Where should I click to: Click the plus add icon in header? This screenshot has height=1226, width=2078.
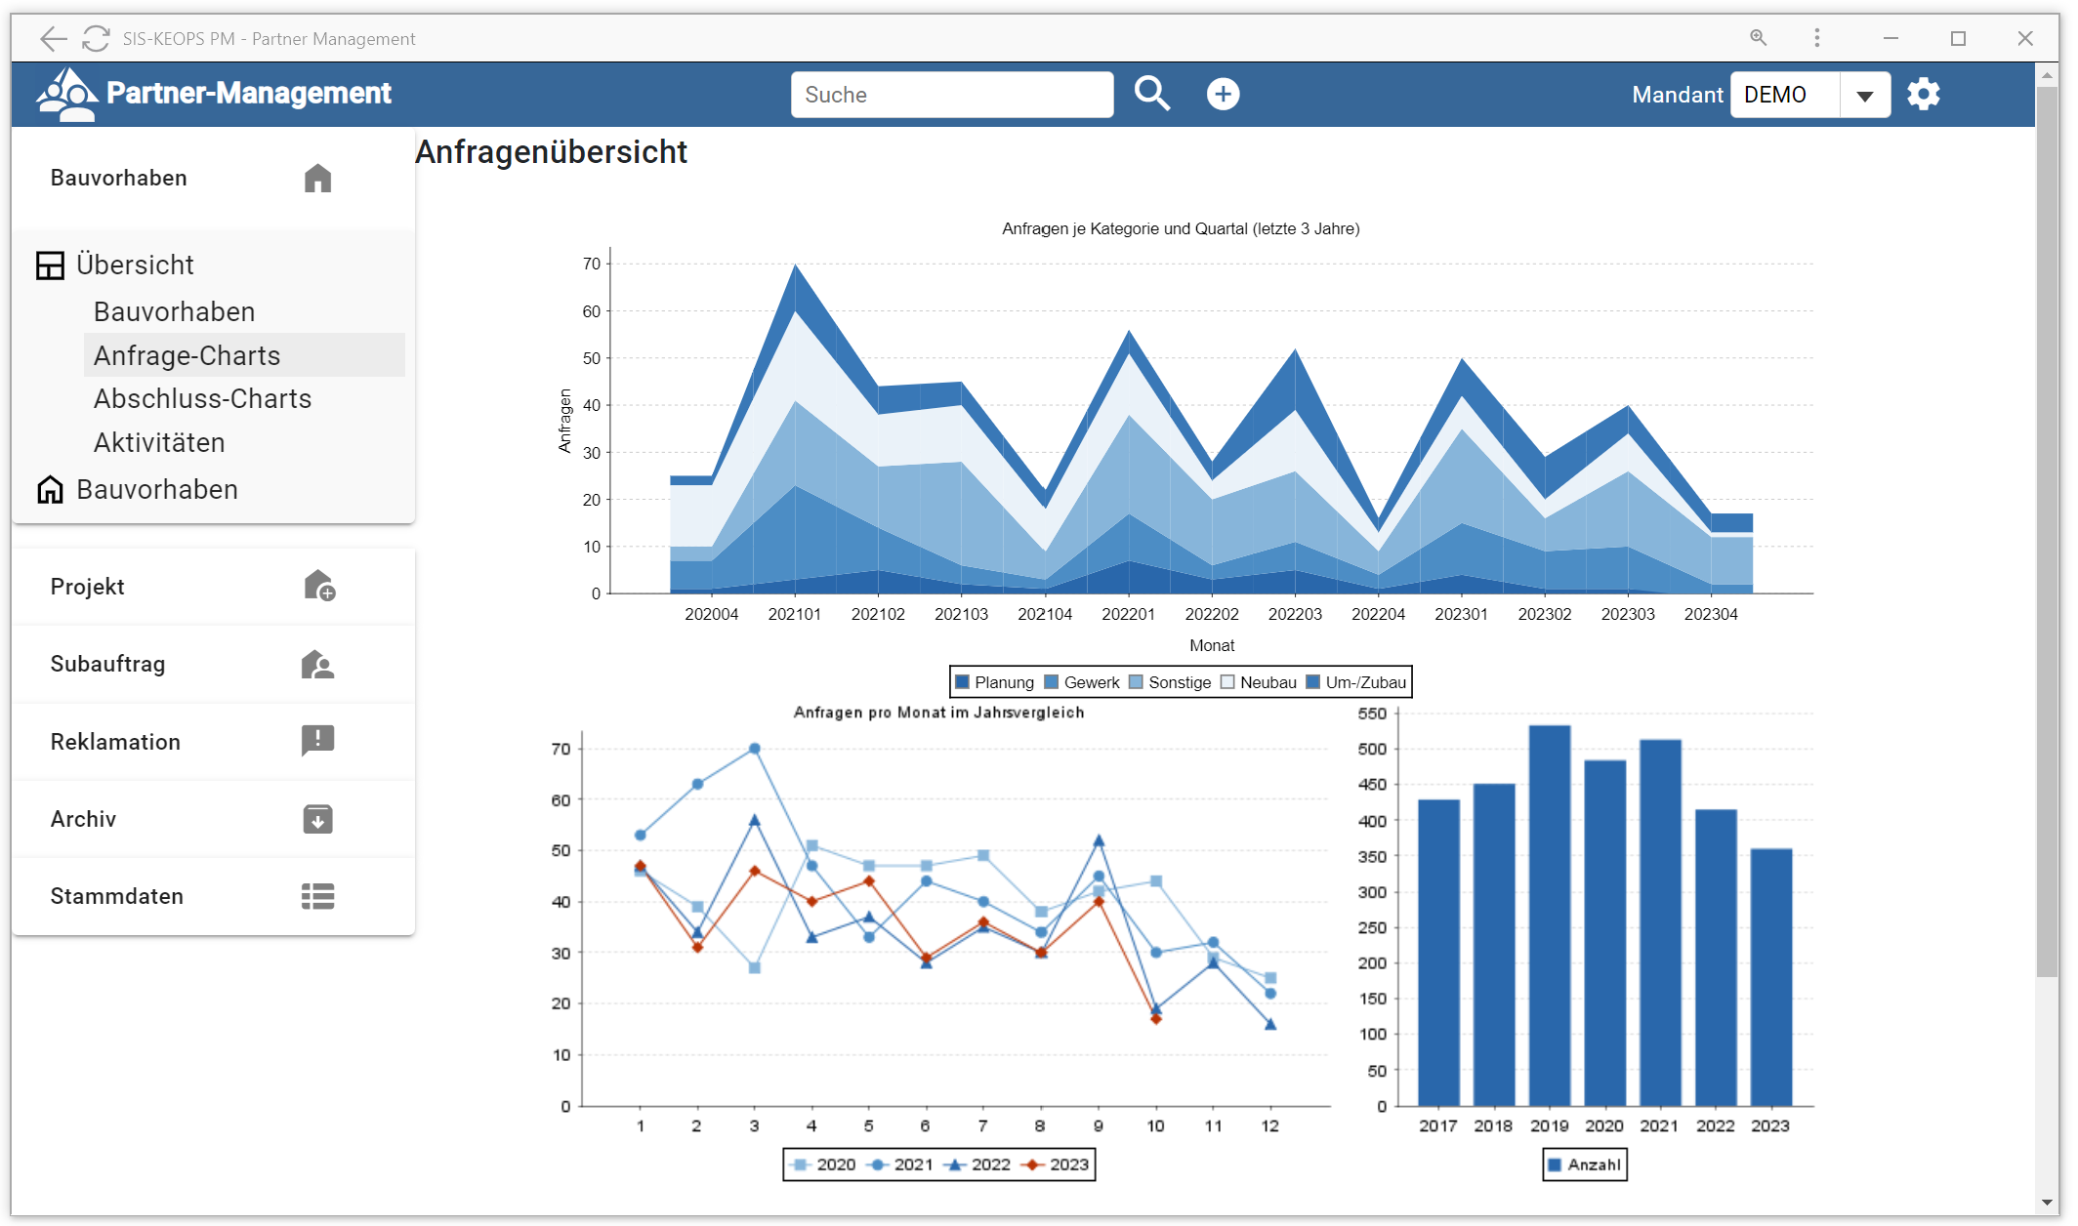(x=1223, y=94)
